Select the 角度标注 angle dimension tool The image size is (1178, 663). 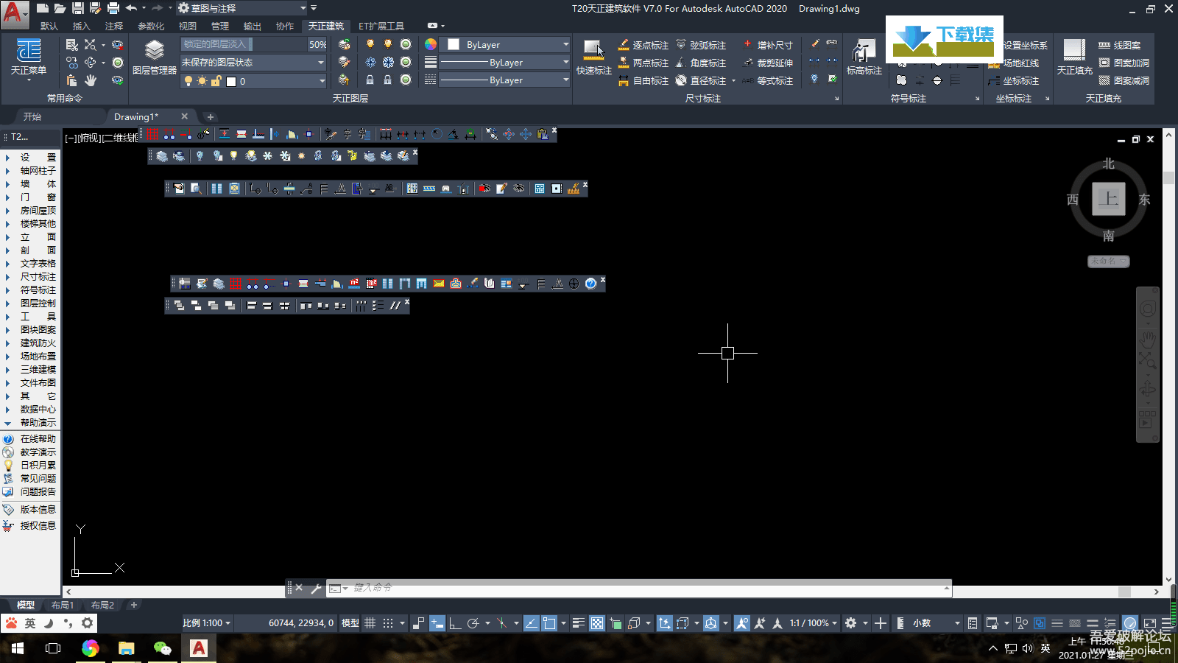click(700, 63)
